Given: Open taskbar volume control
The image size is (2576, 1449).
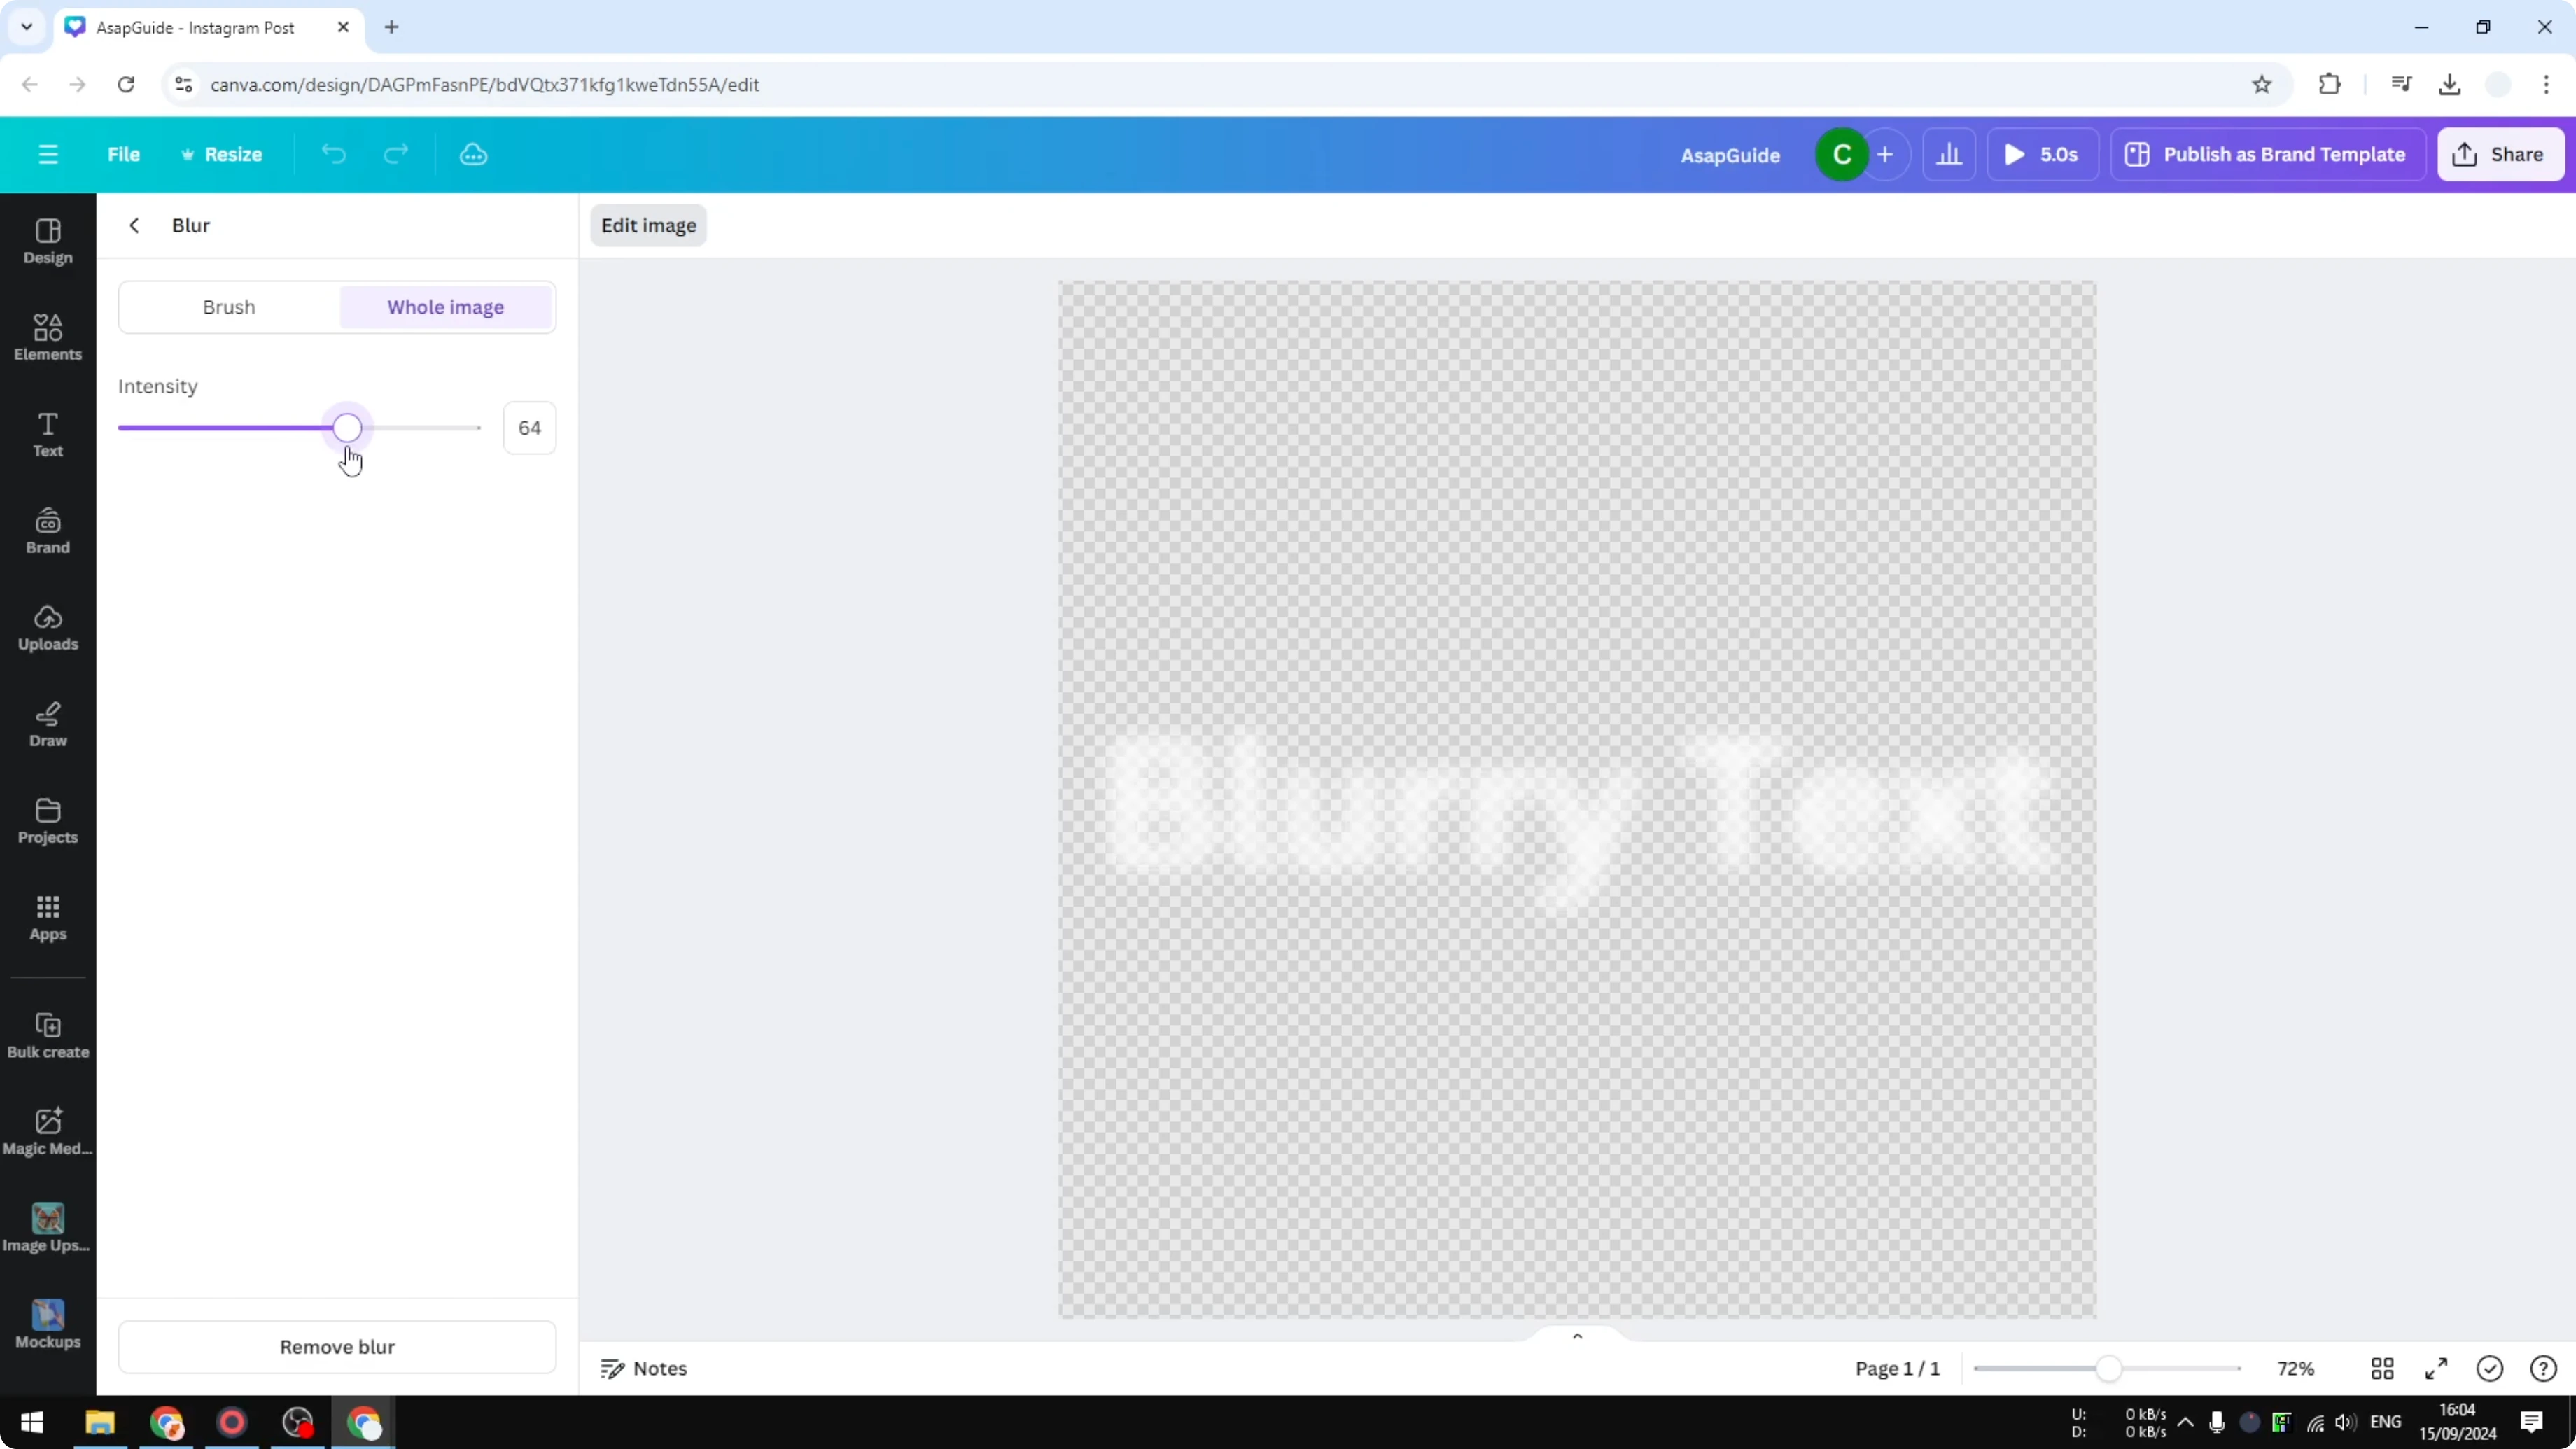Looking at the screenshot, I should [x=2345, y=1422].
